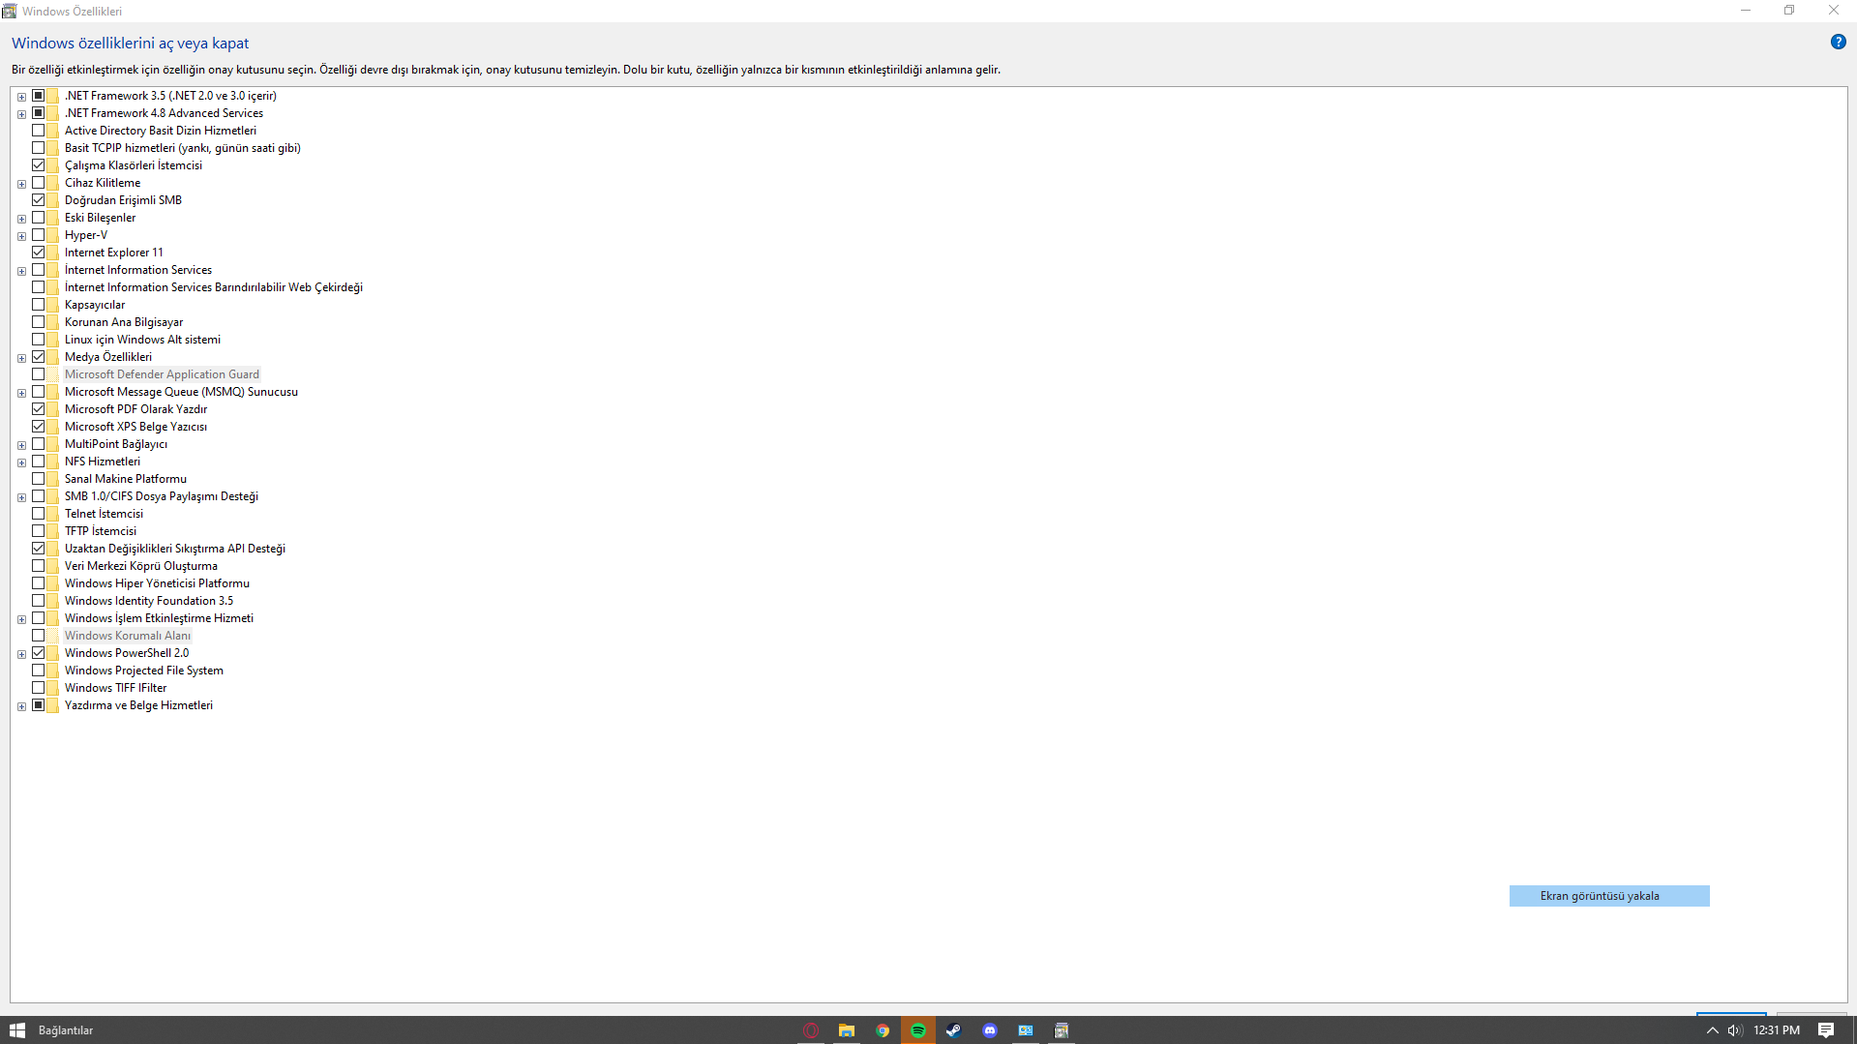Click the folder icon beside Eski Bileşenler

[x=52, y=218]
